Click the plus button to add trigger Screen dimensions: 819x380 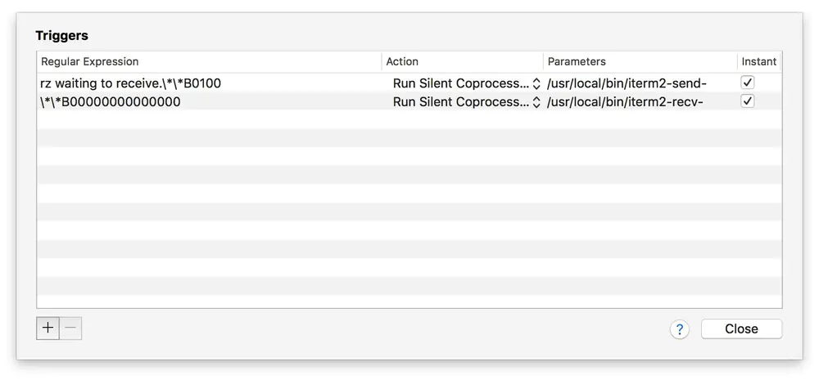[x=48, y=329]
